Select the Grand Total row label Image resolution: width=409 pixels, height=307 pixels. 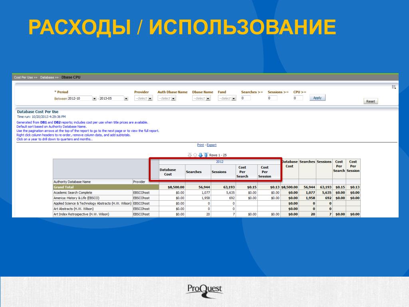click(64, 187)
